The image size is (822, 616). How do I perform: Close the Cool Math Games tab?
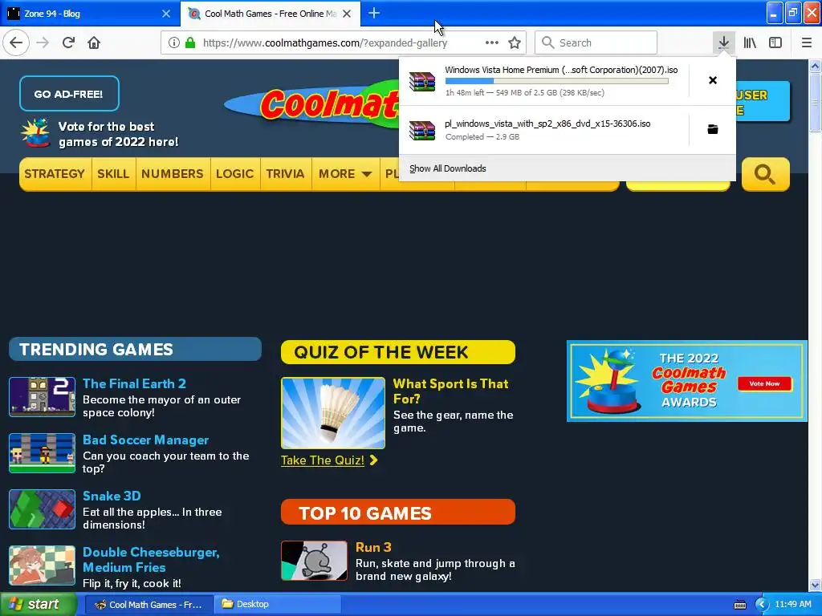347,14
